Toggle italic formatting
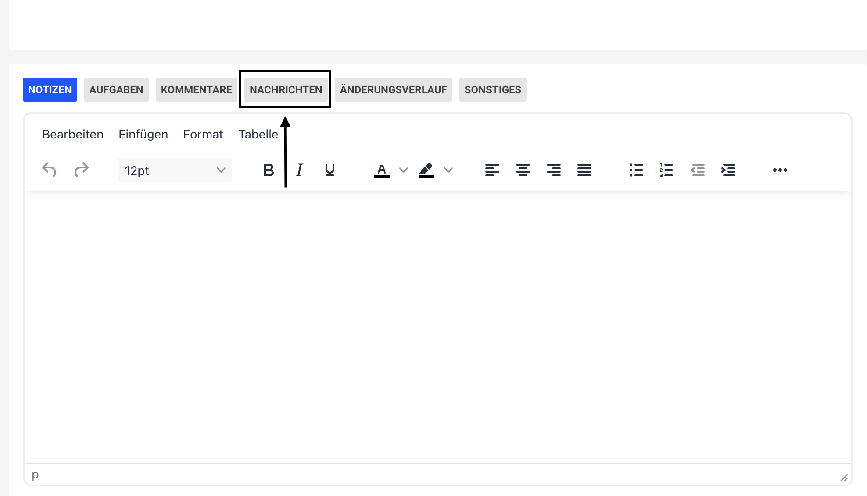The width and height of the screenshot is (867, 496). tap(299, 170)
